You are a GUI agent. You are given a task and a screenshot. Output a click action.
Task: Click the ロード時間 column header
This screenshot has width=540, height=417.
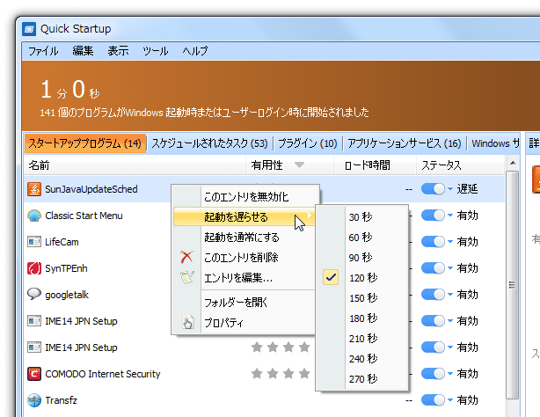click(x=375, y=165)
